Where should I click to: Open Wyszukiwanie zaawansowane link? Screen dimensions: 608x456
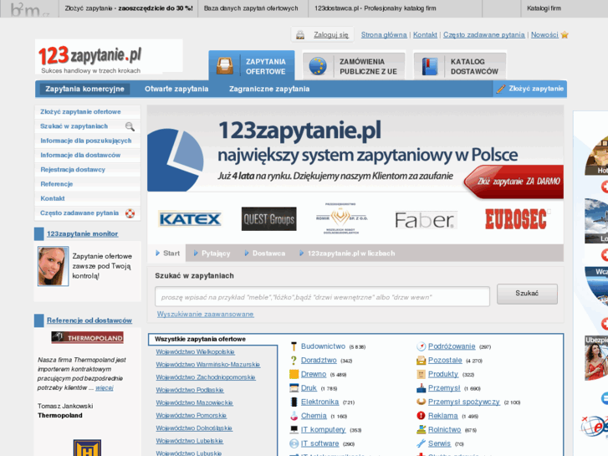pyautogui.click(x=205, y=314)
